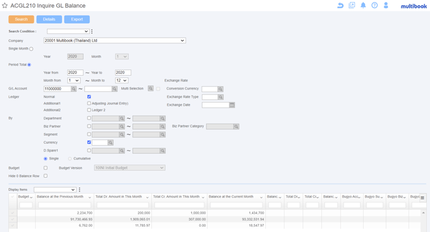This screenshot has height=232, width=430.
Task: Open Conversion Currency lookup icon
Action: [x=220, y=89]
